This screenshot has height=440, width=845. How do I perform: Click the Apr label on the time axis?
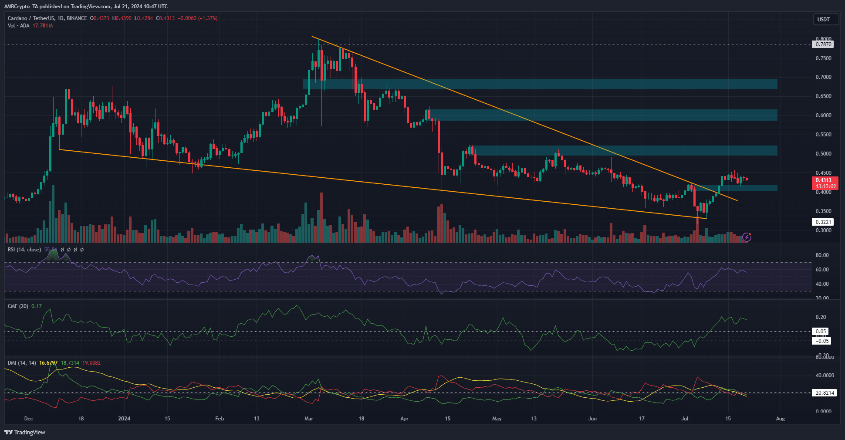404,419
